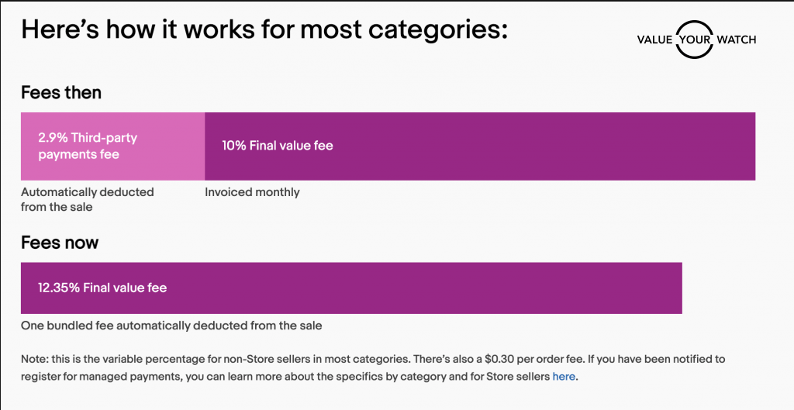The height and width of the screenshot is (410, 794).
Task: Click the "Fees then" heading
Action: (61, 92)
